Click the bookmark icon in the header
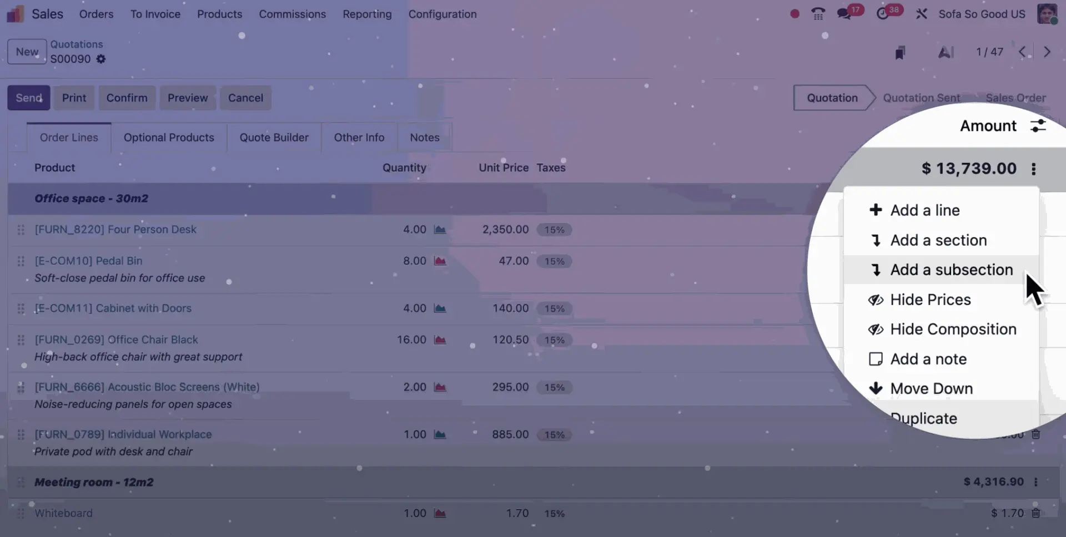This screenshot has height=537, width=1066. 900,52
